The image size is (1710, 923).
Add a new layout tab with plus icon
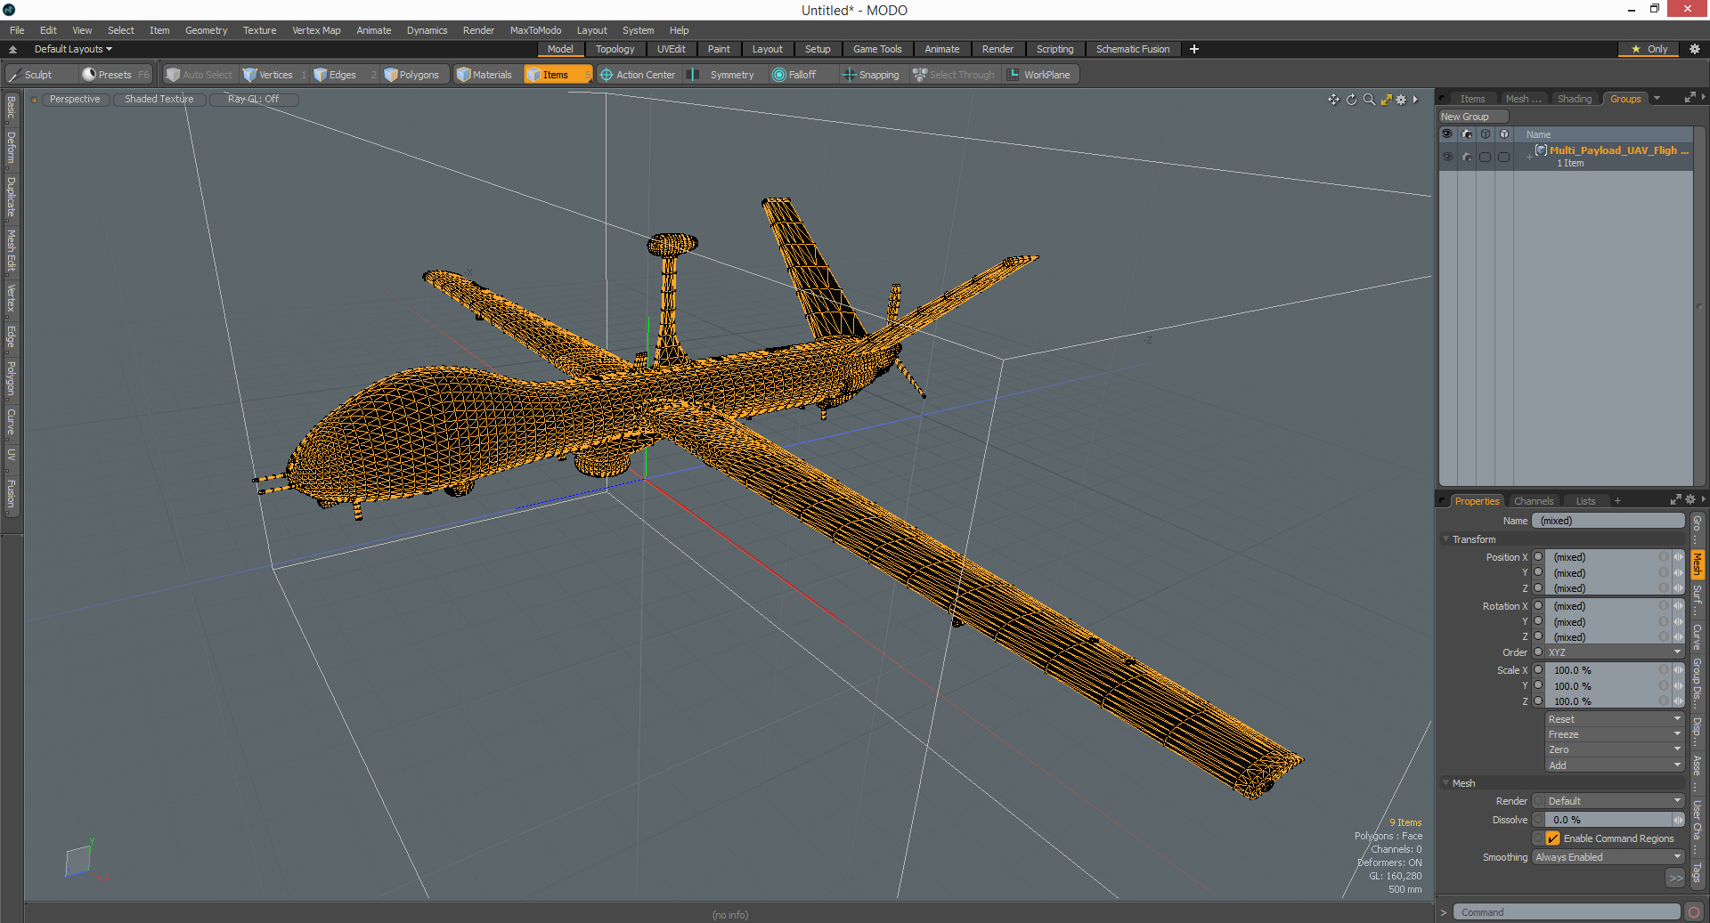click(x=1194, y=49)
